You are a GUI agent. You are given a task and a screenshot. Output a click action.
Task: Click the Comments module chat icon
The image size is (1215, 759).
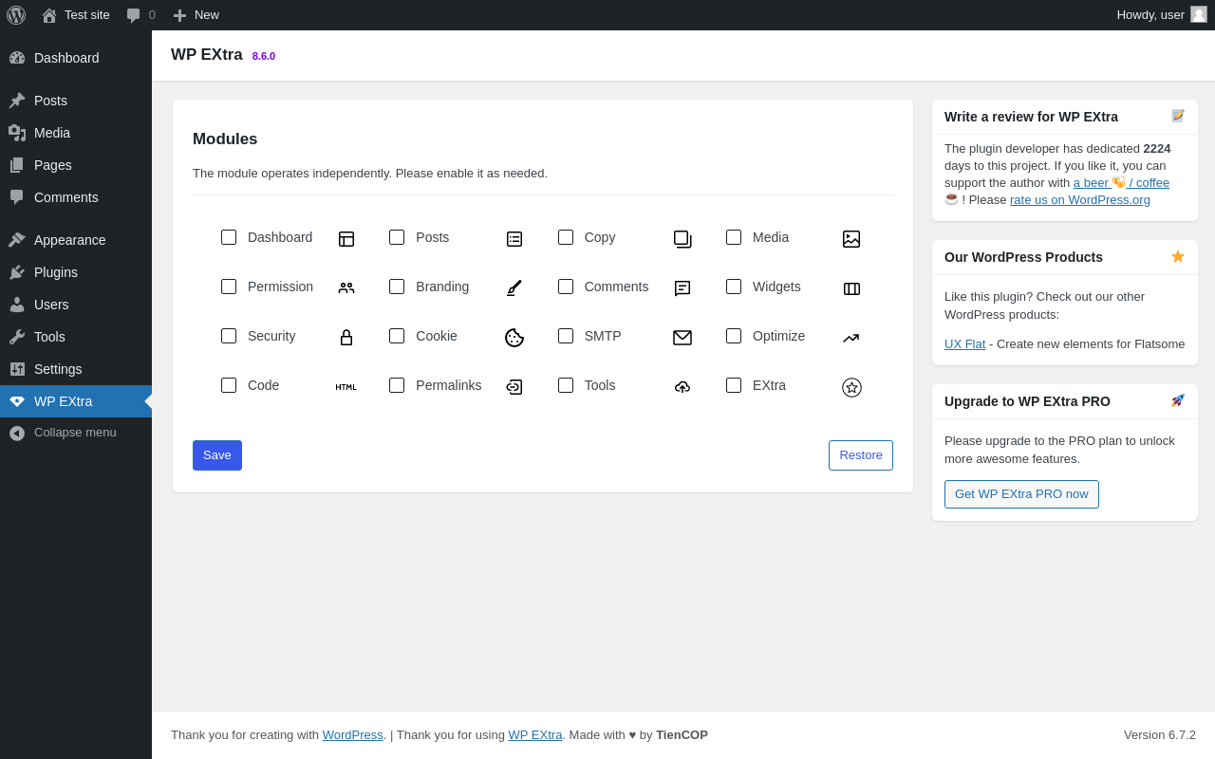[682, 288]
